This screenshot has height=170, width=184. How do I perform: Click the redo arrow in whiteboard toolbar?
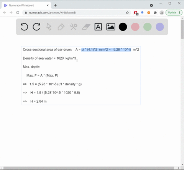[36, 27]
